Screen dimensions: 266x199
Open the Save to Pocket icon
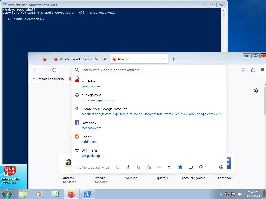[x=244, y=70]
